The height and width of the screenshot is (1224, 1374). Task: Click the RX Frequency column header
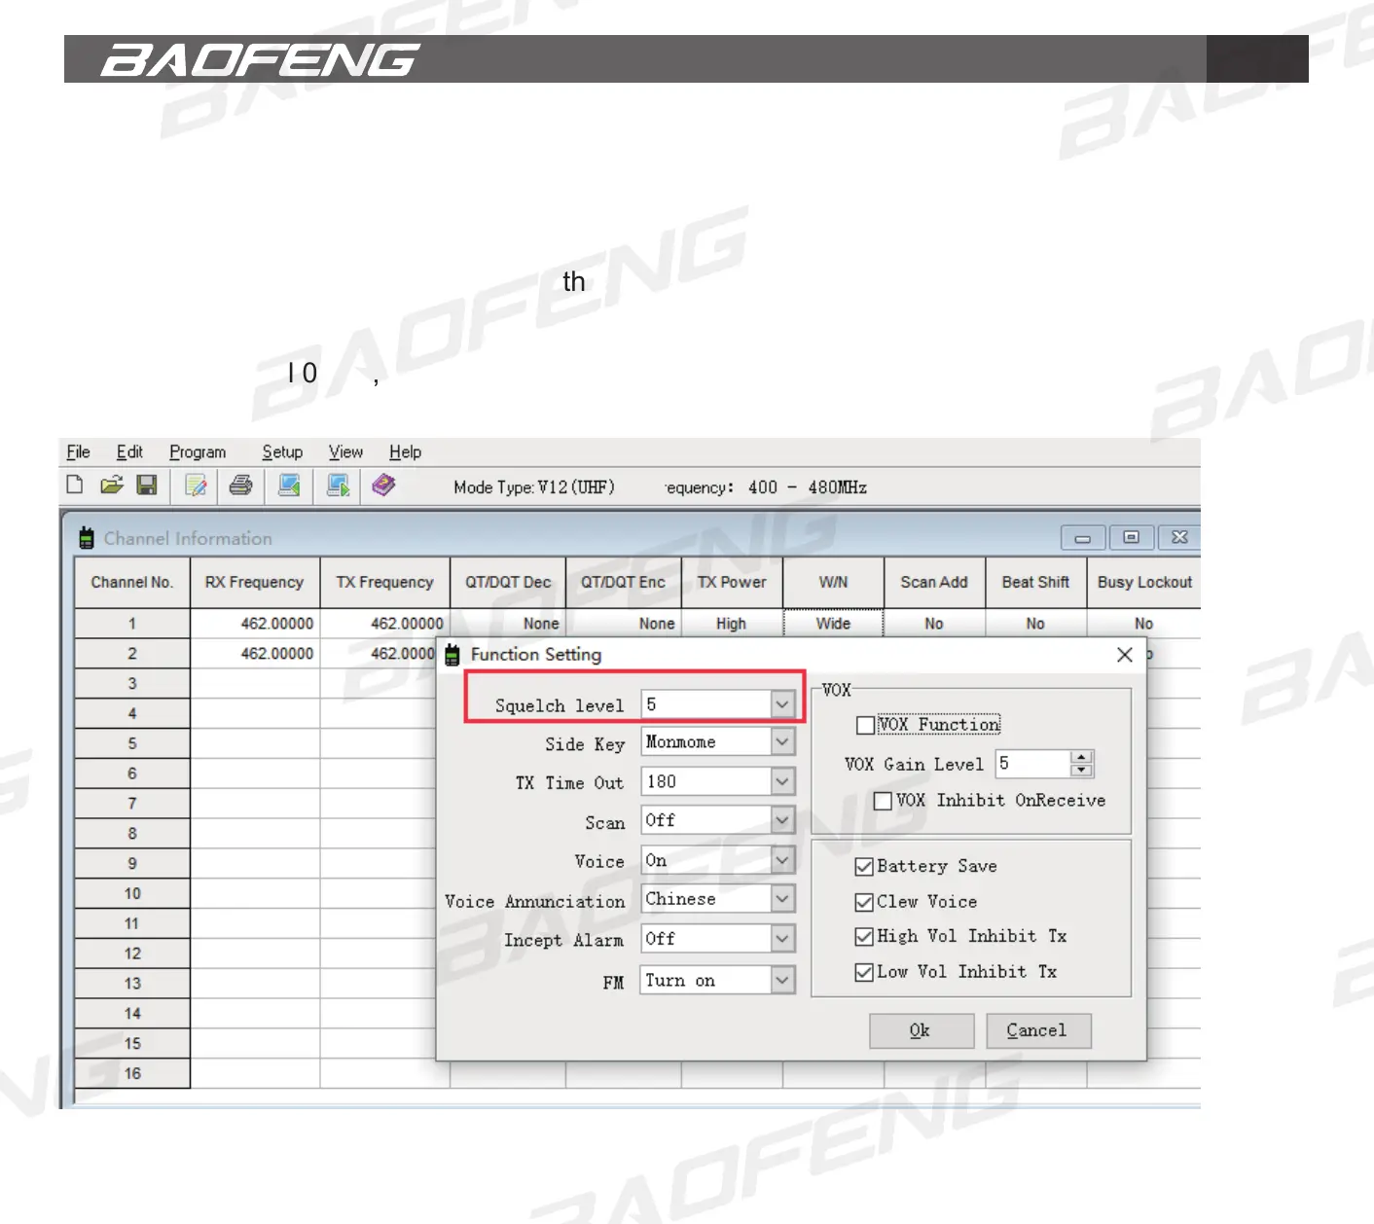(x=255, y=583)
